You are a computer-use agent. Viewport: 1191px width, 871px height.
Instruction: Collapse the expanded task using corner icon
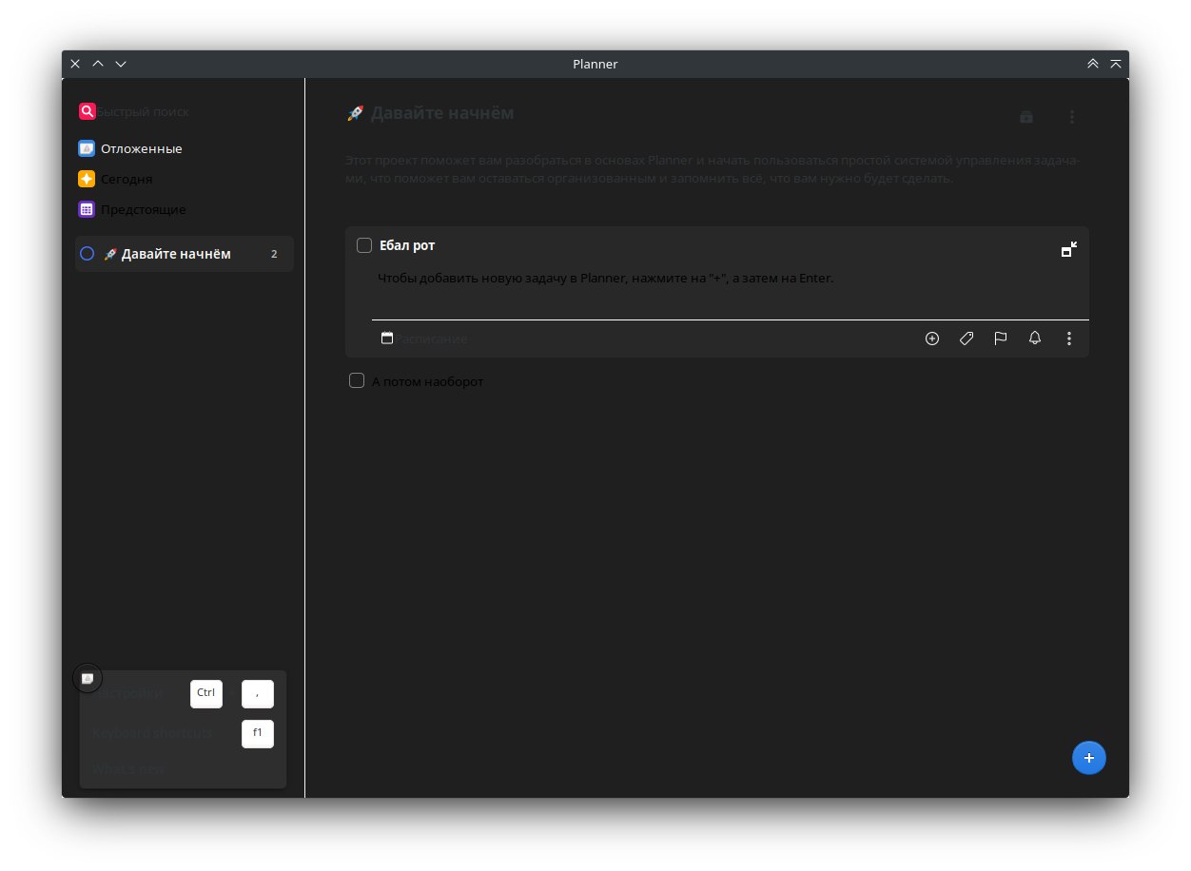coord(1069,249)
